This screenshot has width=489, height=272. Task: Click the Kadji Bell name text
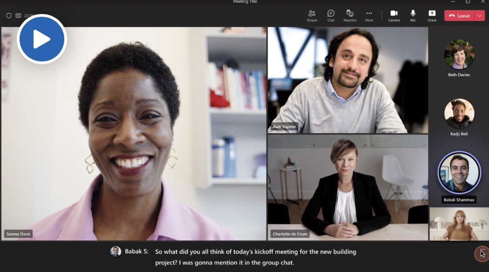[459, 134]
